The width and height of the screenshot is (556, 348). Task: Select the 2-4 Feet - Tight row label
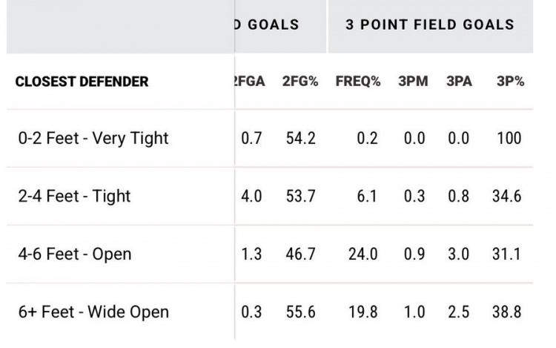click(75, 196)
